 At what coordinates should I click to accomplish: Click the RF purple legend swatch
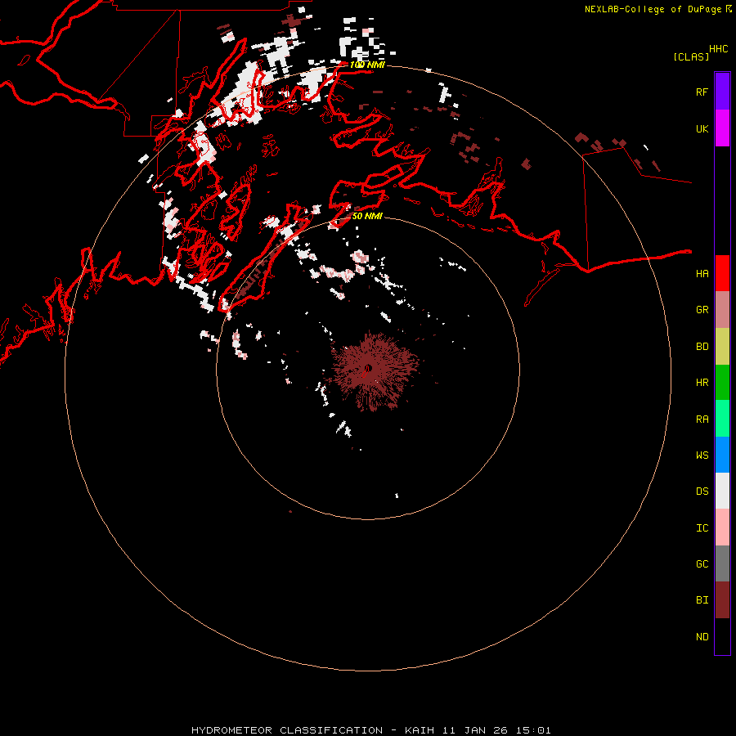722,92
